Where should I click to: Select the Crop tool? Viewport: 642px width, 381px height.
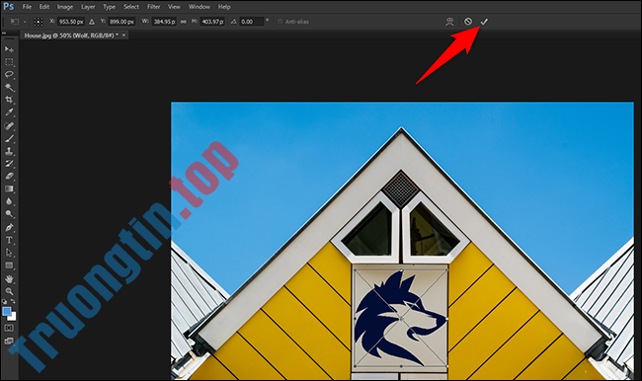tap(9, 100)
